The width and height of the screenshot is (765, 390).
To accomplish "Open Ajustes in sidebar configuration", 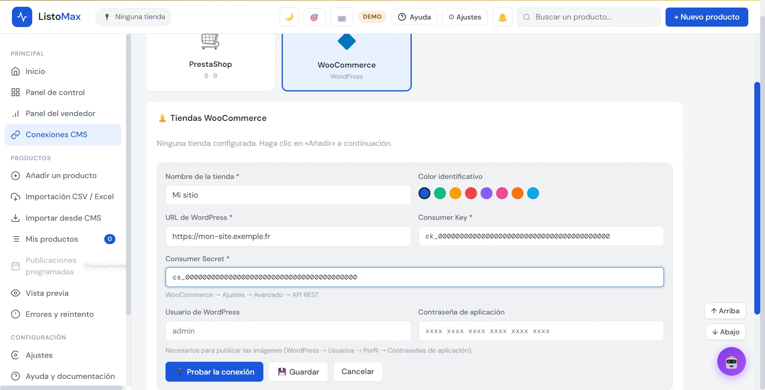I will [x=63, y=355].
